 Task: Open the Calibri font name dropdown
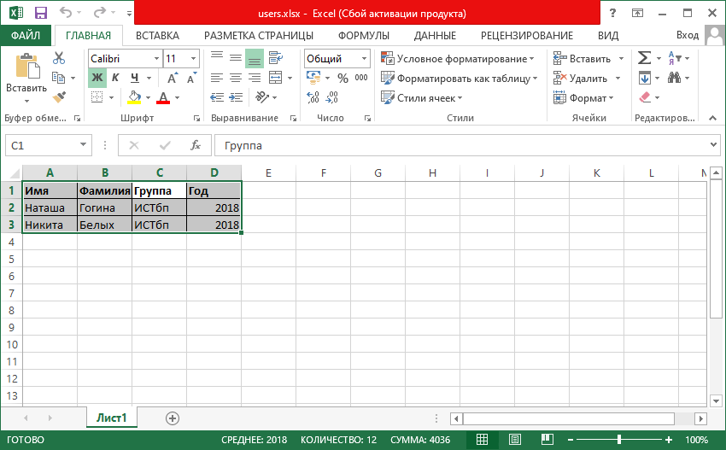(x=156, y=59)
